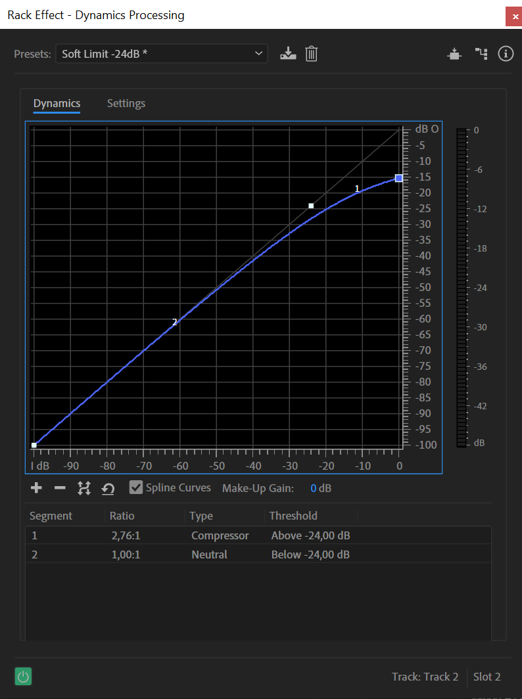Add a control point with the plus icon

36,488
